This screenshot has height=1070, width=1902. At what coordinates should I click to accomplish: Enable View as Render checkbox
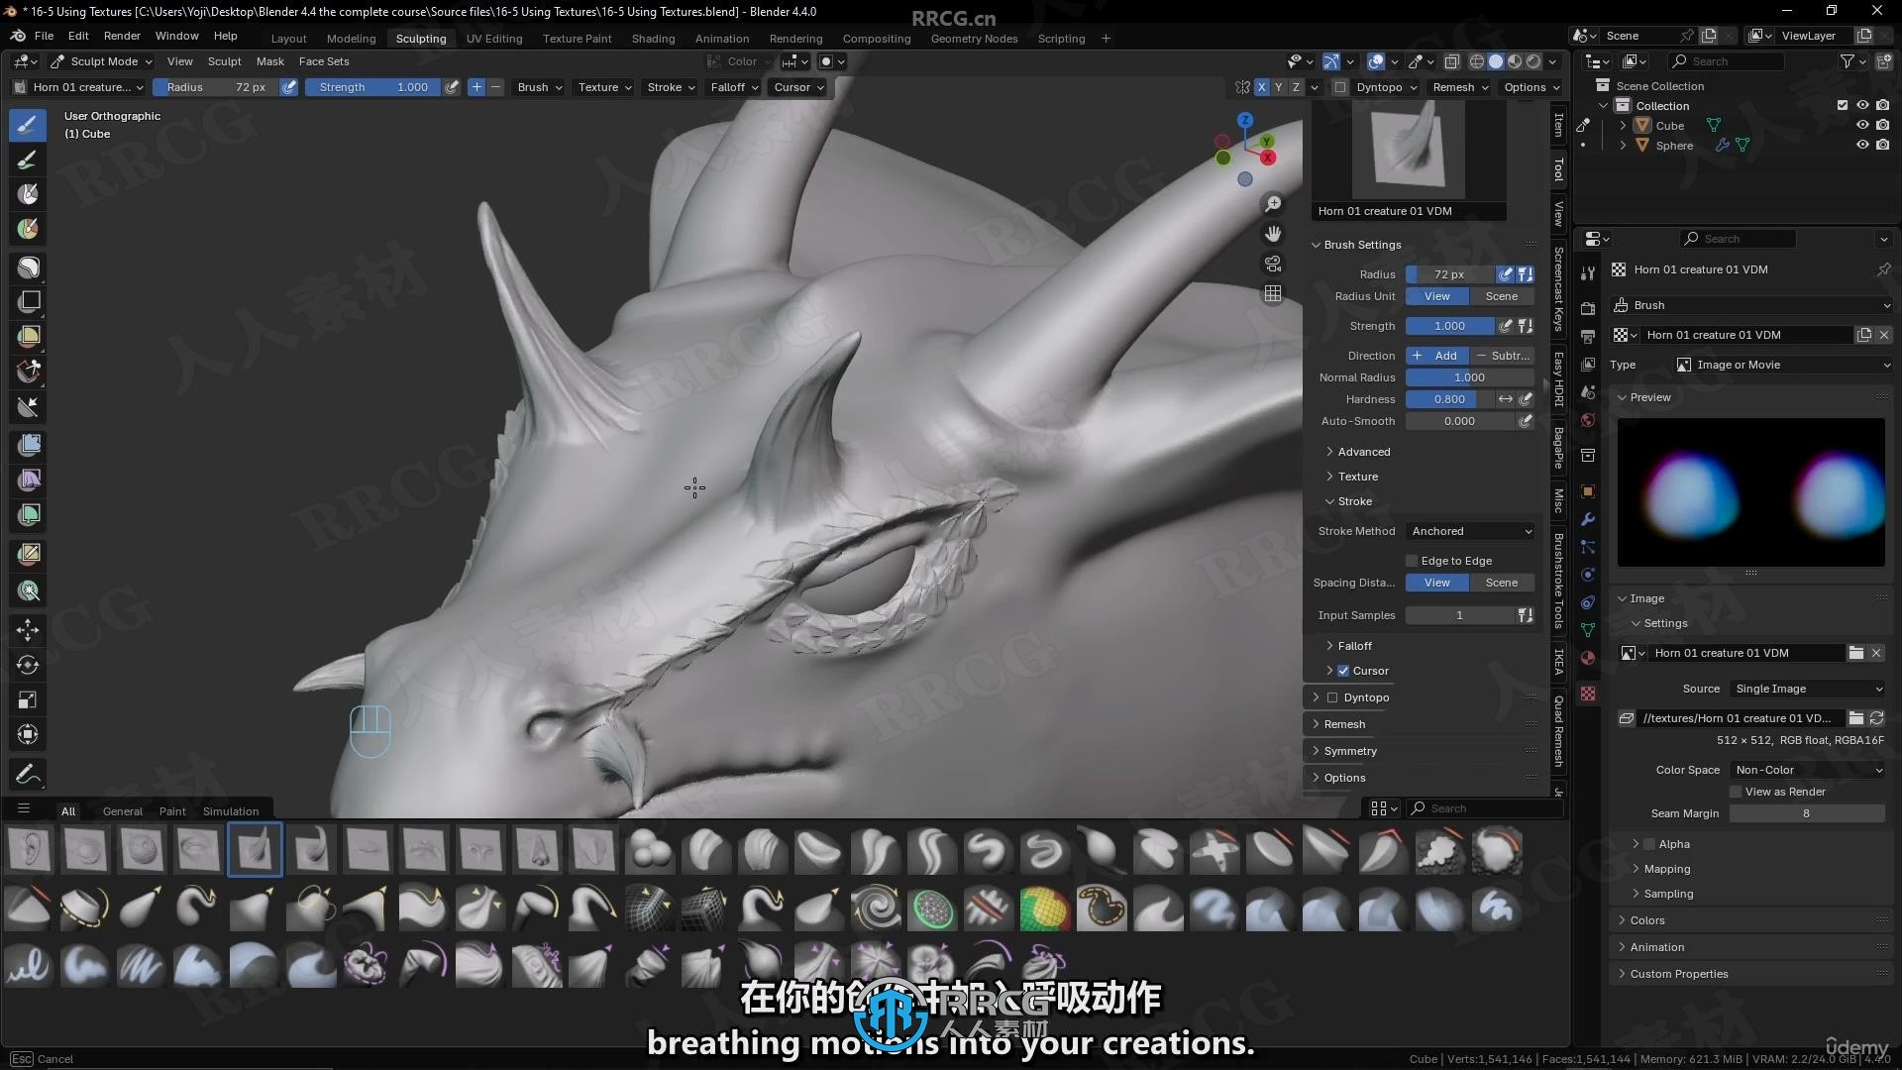1736,792
